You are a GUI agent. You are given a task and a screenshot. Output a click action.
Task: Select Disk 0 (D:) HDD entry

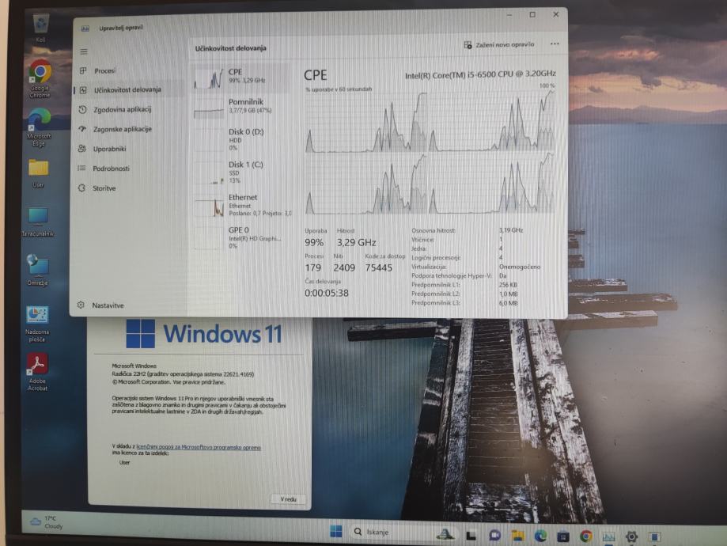pyautogui.click(x=241, y=139)
